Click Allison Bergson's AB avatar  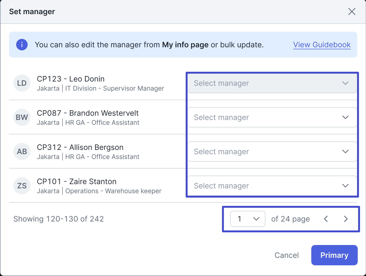(22, 151)
